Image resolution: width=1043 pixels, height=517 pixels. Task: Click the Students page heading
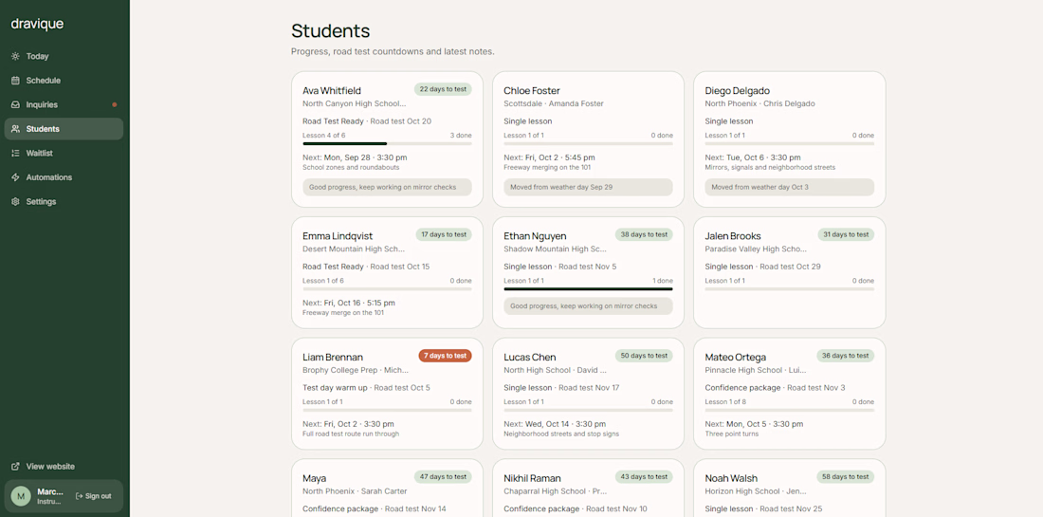point(330,30)
